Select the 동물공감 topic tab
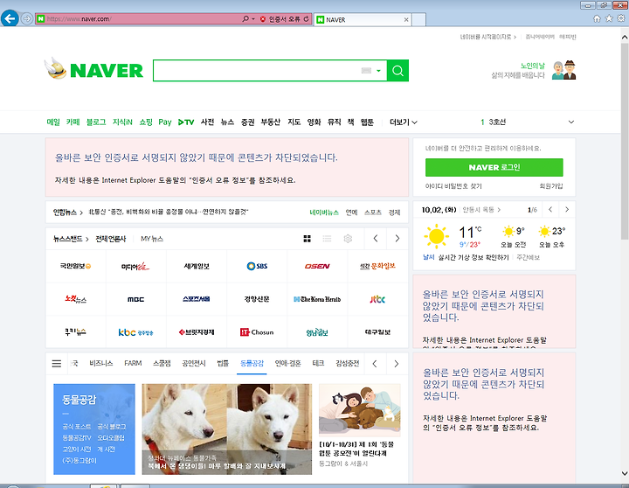The height and width of the screenshot is (488, 629). pos(252,363)
